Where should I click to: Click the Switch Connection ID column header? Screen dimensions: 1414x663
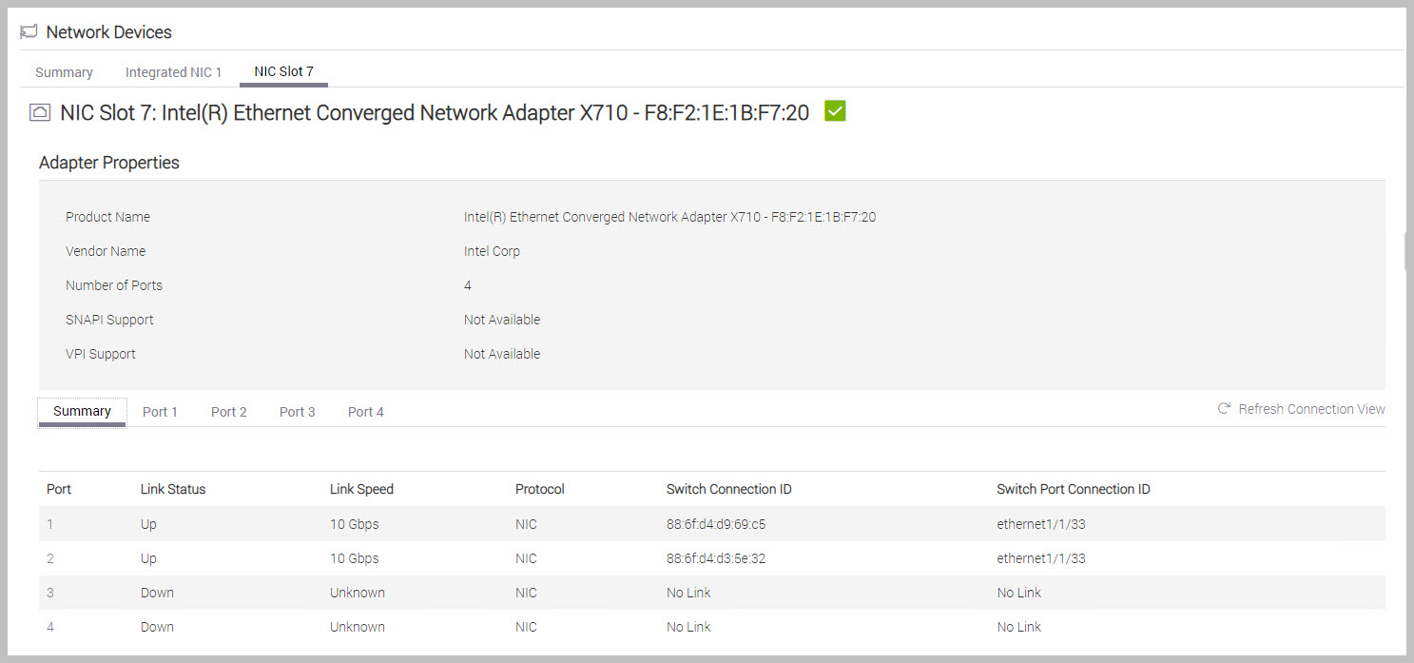click(x=728, y=489)
